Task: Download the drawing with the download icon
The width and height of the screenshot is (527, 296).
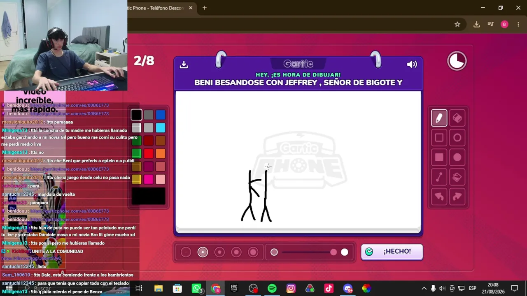Action: [x=184, y=65]
